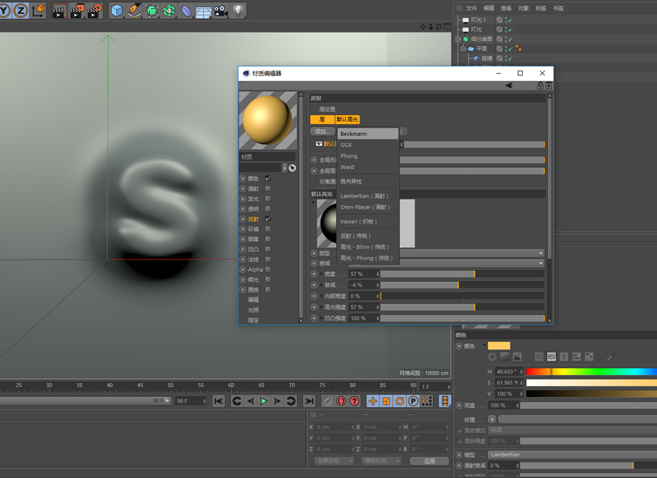
Task: Open timeline filmstrip options icon
Action: [x=445, y=401]
